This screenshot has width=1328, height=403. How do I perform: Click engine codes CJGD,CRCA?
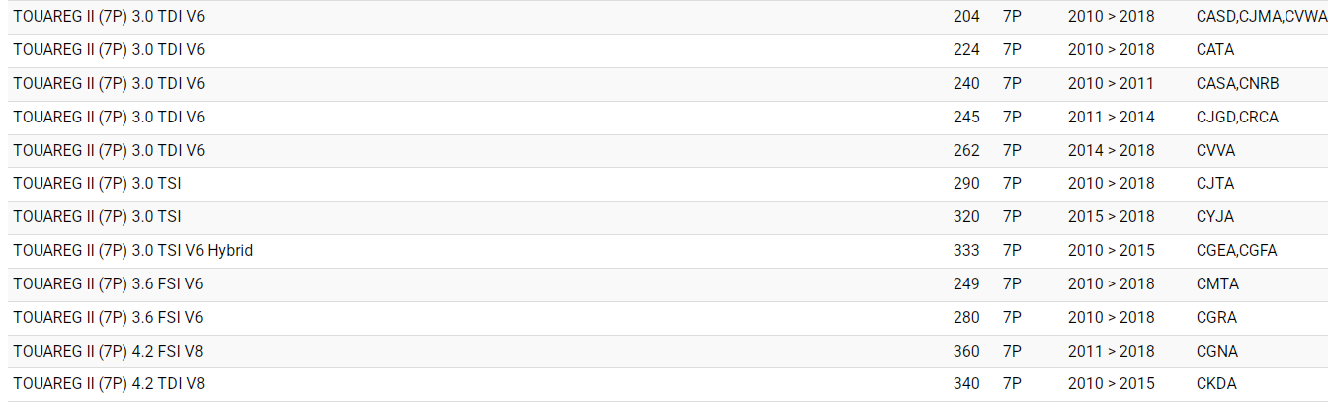1237,118
